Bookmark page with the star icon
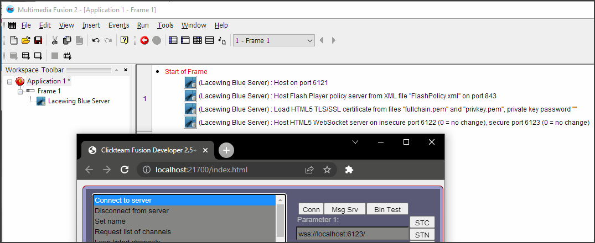 click(327, 170)
